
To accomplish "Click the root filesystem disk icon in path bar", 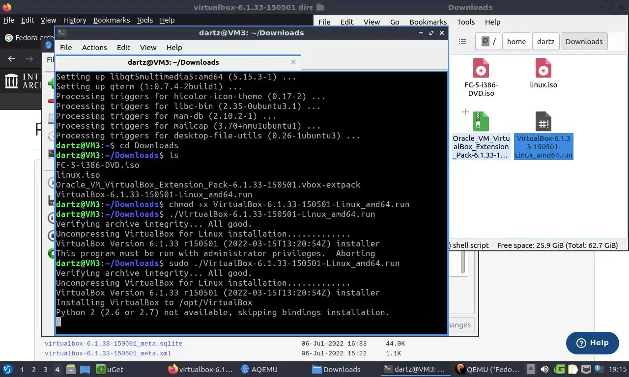I will pos(486,42).
